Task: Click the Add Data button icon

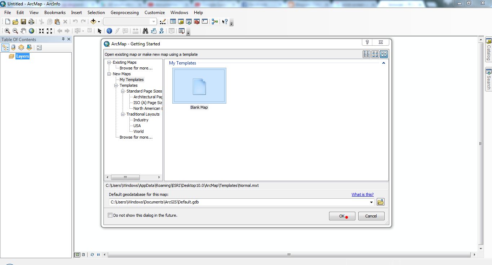Action: click(x=93, y=22)
